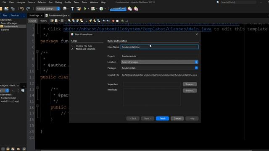The height and width of the screenshot is (151, 269).
Task: Open the Tools menu
Action: [x=84, y=3]
